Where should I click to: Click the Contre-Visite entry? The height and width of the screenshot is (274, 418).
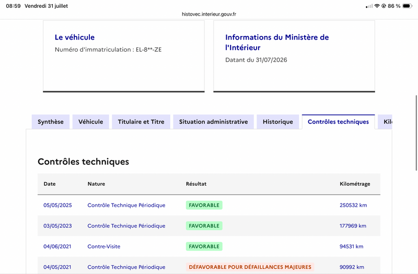point(103,246)
